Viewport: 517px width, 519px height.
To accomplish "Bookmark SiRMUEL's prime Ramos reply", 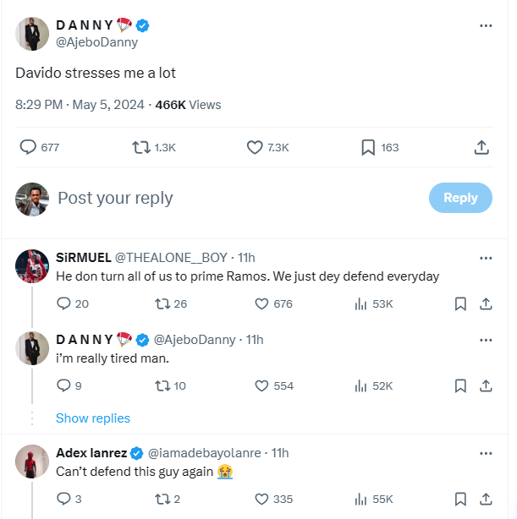I will pyautogui.click(x=460, y=303).
